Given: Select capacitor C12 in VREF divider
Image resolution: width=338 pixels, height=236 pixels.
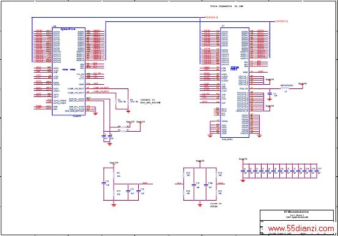Looking at the screenshot, I should 103,184.
